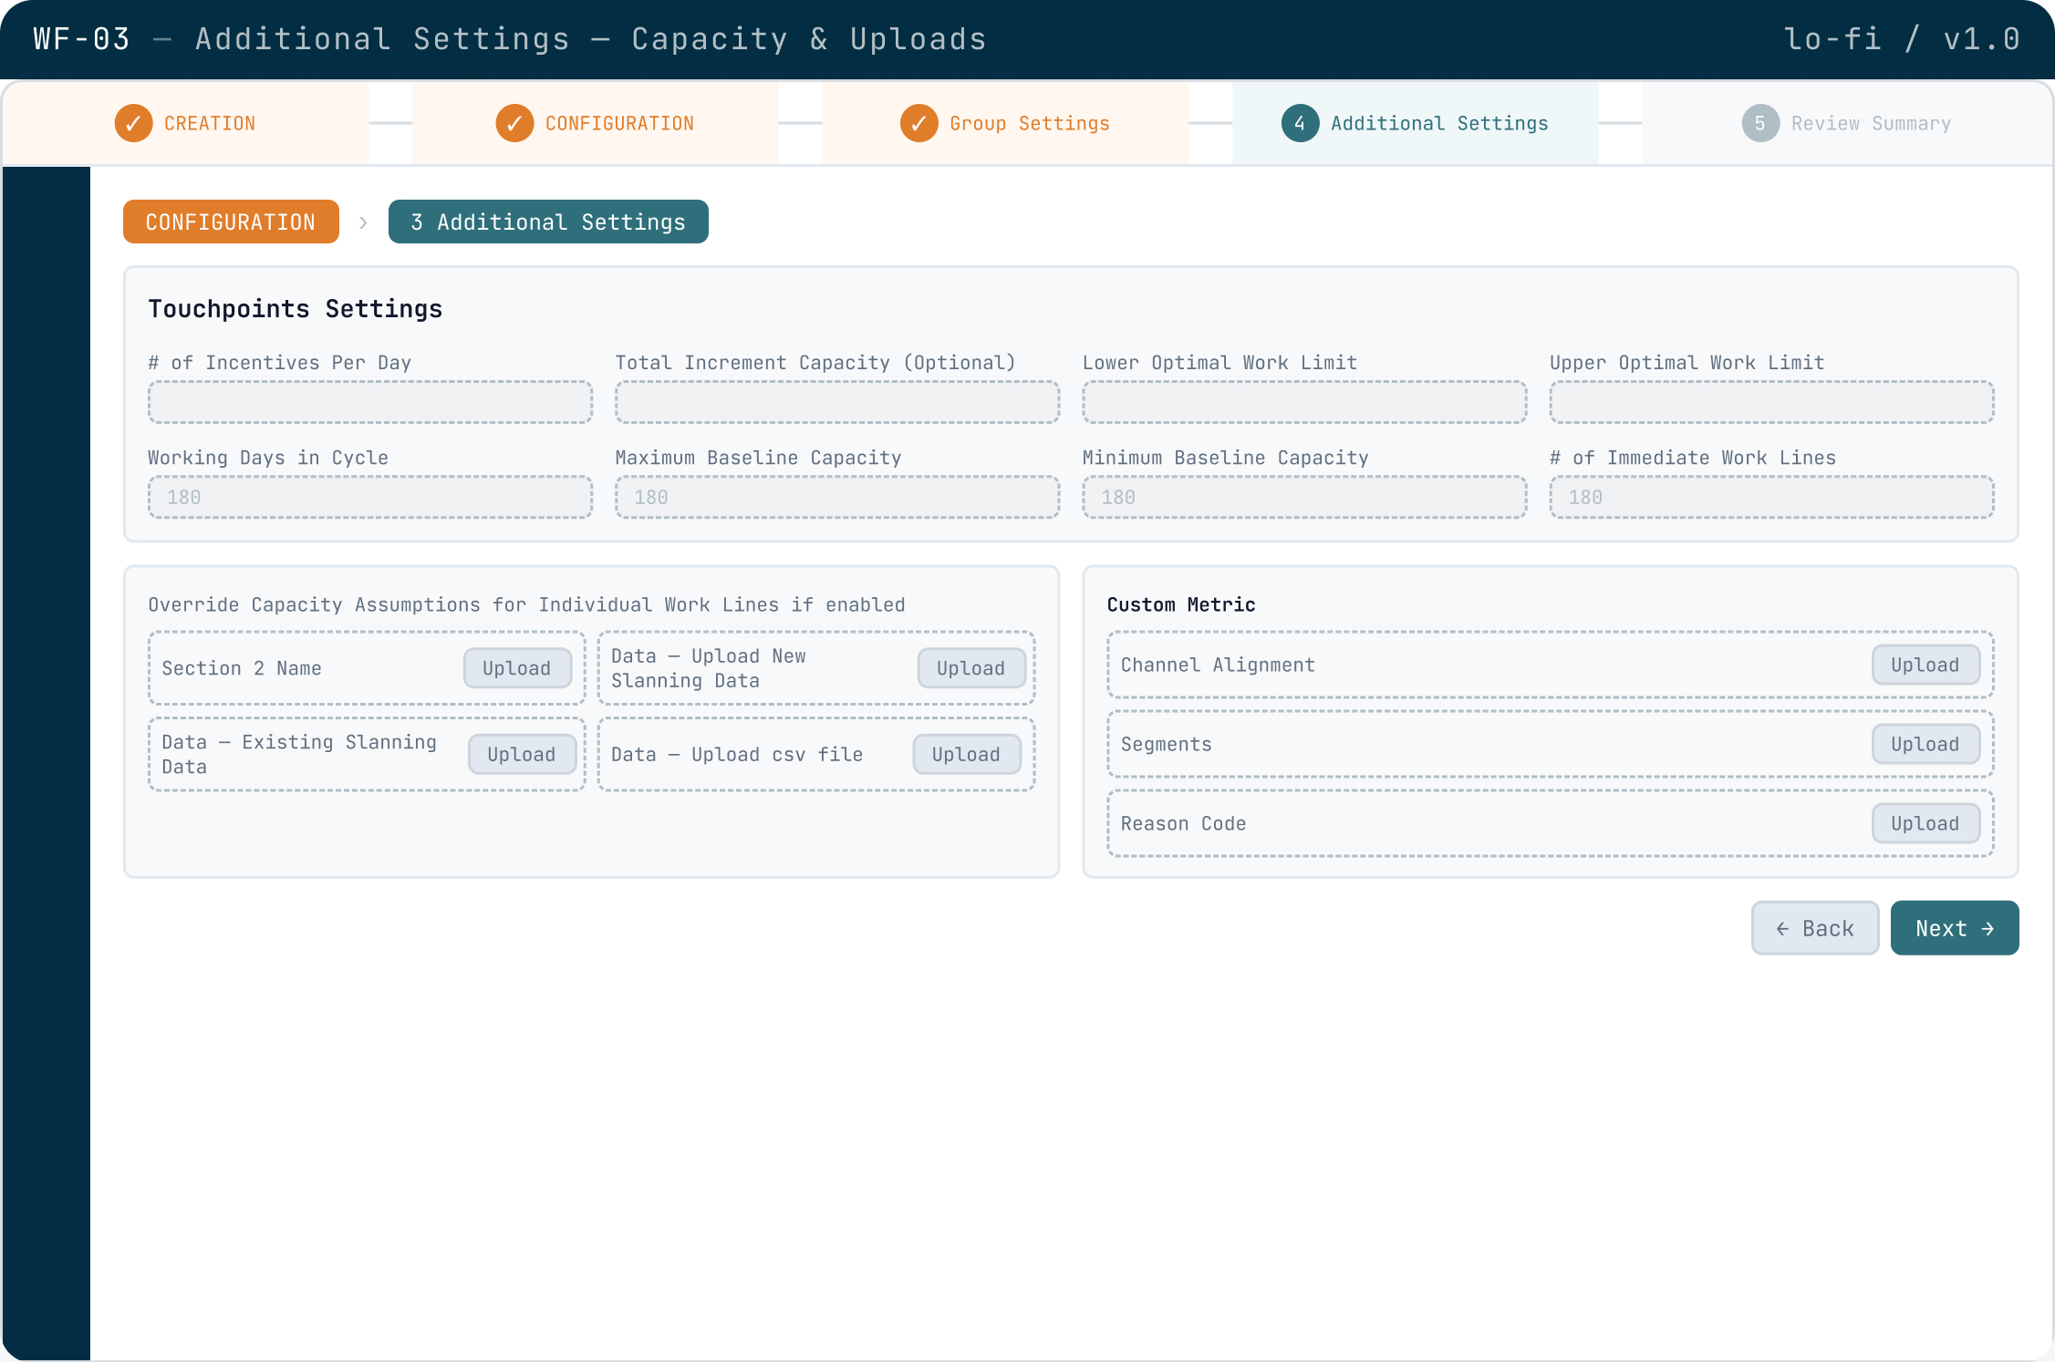2055x1362 pixels.
Task: Click the orange CONFIGURATION breadcrumb
Action: click(x=231, y=222)
